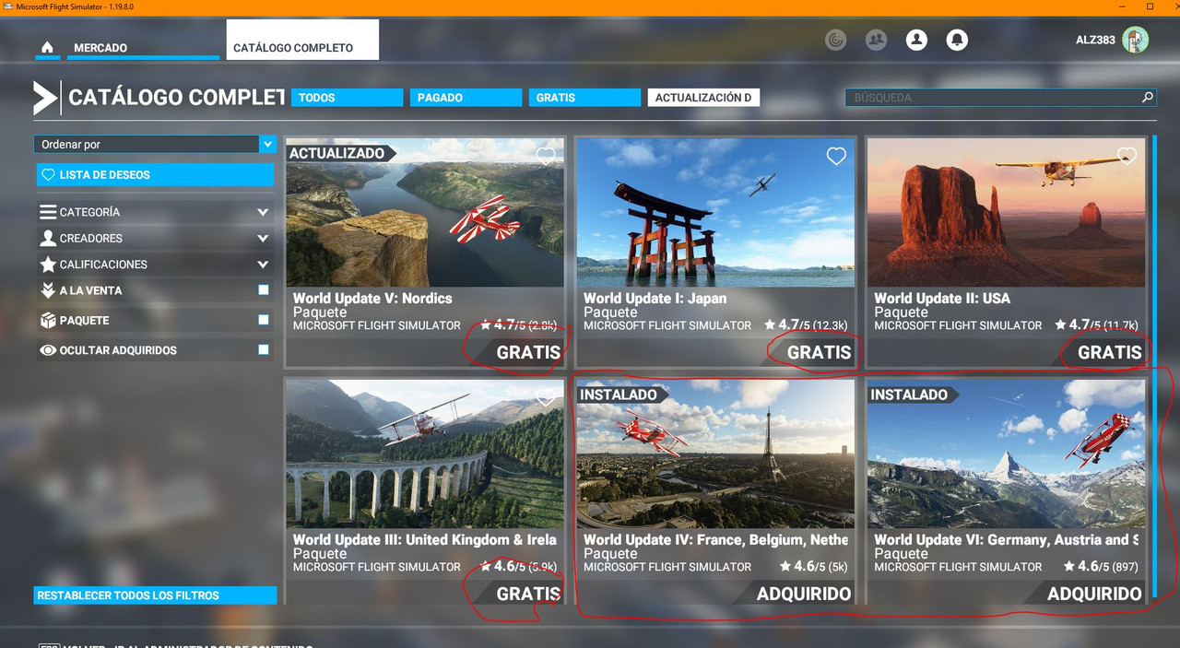Filter by TODOS
Screen dimensions: 1180x648
click(348, 98)
